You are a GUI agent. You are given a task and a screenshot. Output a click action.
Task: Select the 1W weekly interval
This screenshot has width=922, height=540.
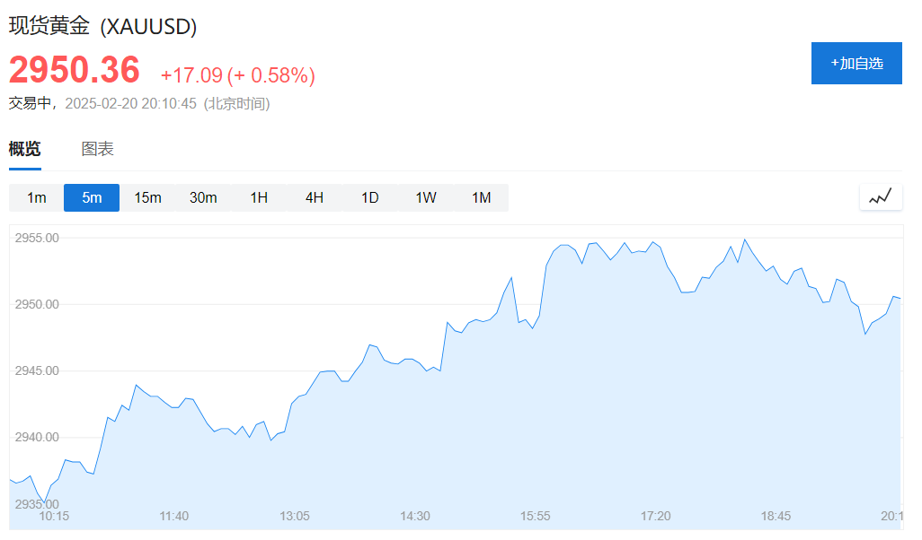(x=426, y=197)
